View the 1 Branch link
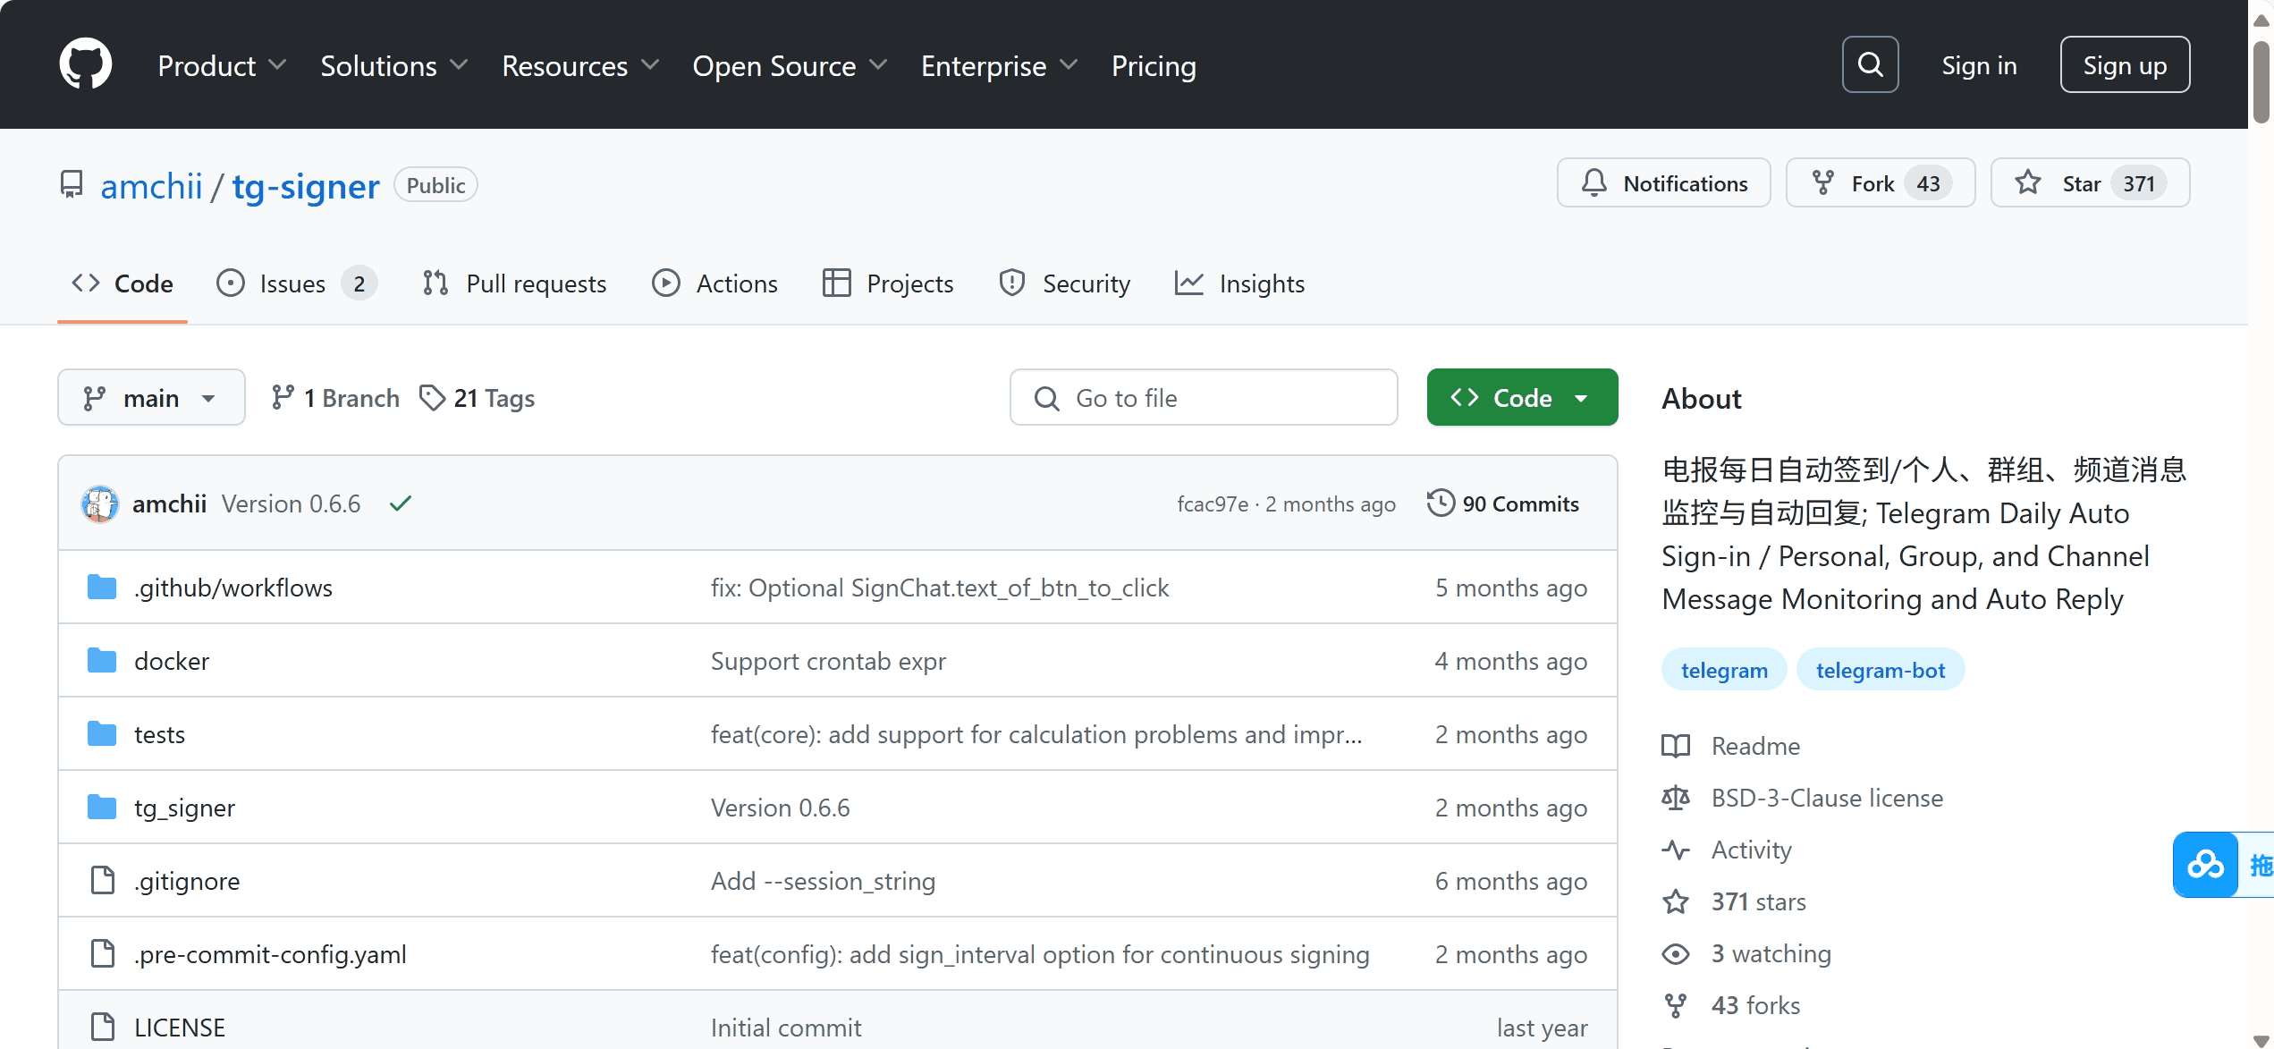Screen dimensions: 2274x1049 pyautogui.click(x=335, y=398)
